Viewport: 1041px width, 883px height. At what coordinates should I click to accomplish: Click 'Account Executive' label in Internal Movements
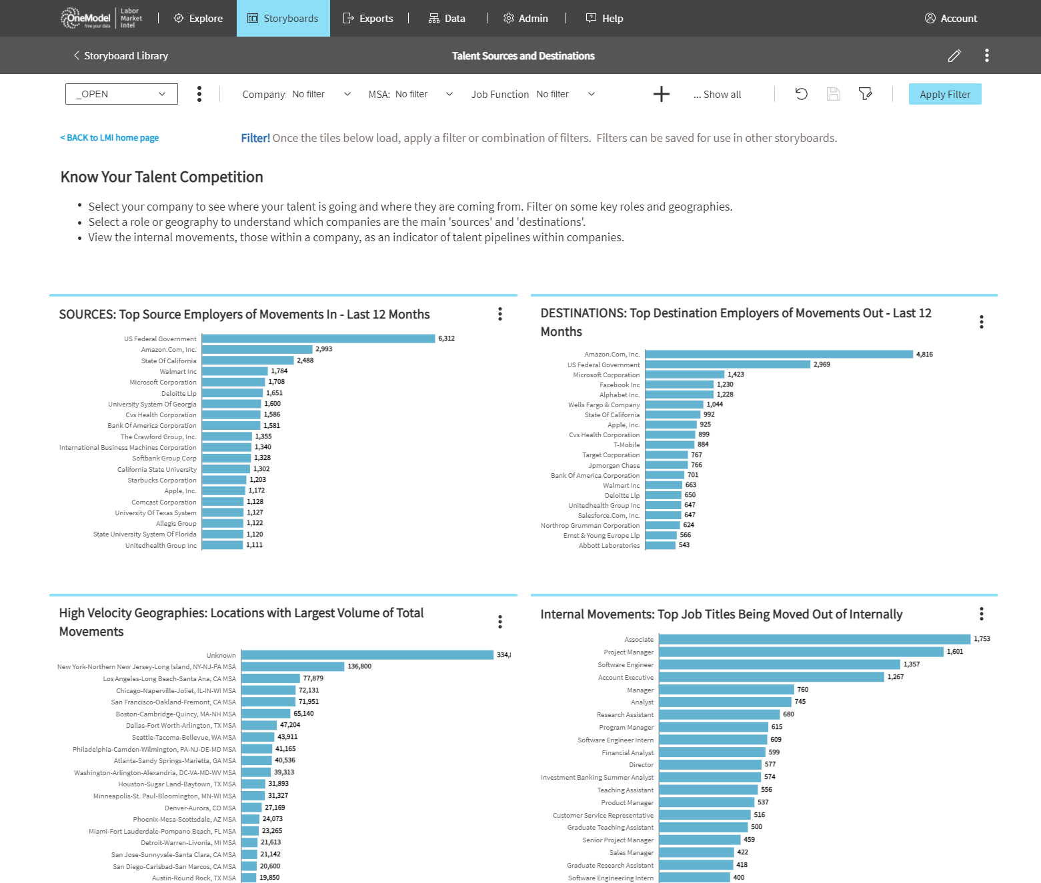click(x=626, y=677)
